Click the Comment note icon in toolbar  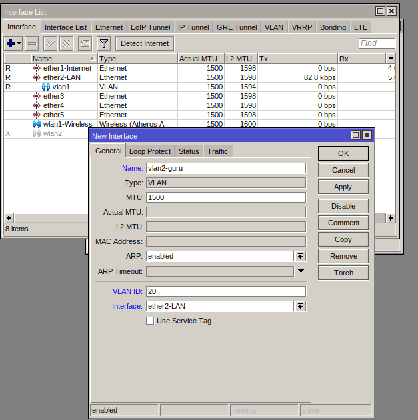[x=85, y=43]
